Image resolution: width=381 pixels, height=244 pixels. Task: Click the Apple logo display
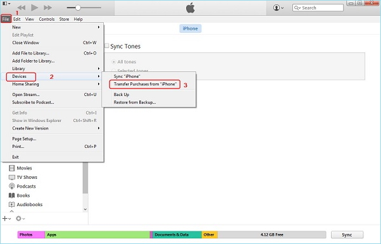pyautogui.click(x=190, y=8)
